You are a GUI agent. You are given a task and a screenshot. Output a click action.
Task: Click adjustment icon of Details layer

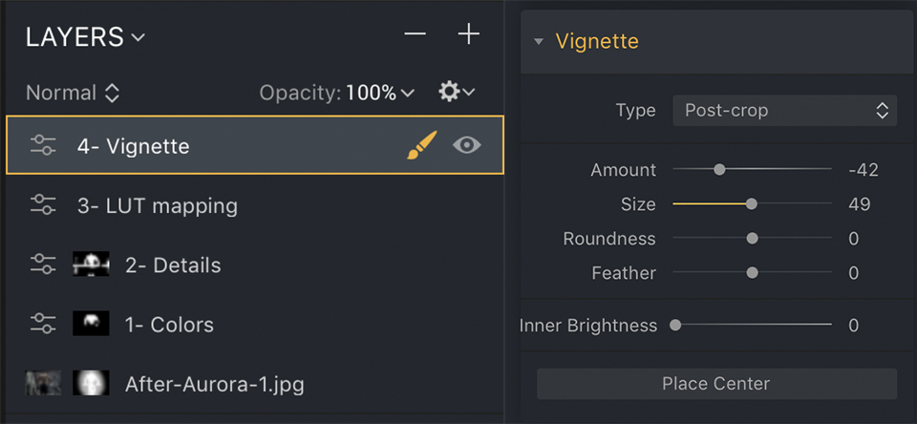[43, 265]
